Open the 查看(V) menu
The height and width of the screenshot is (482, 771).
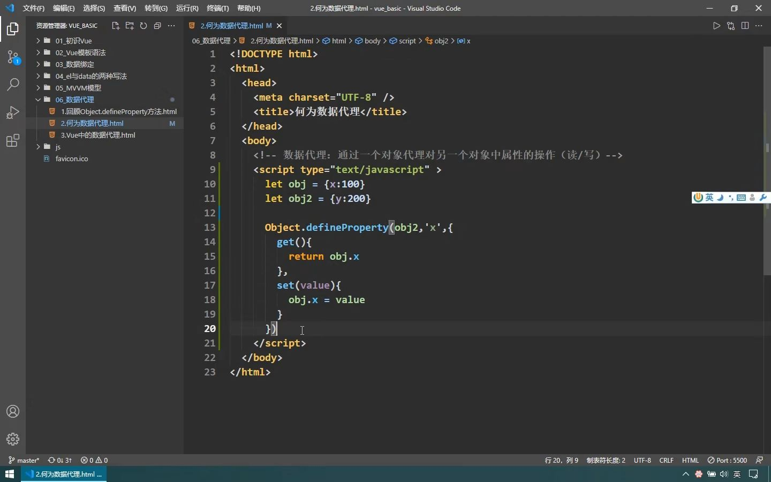coord(125,8)
